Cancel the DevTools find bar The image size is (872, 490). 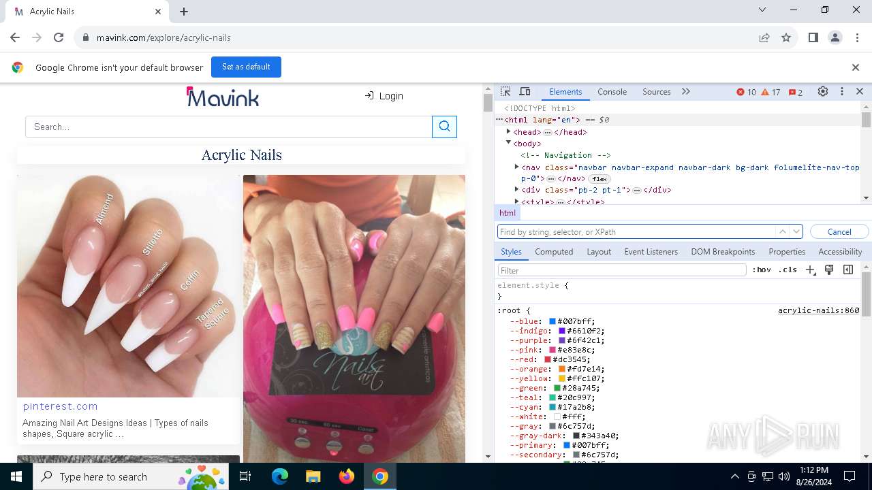[839, 232]
